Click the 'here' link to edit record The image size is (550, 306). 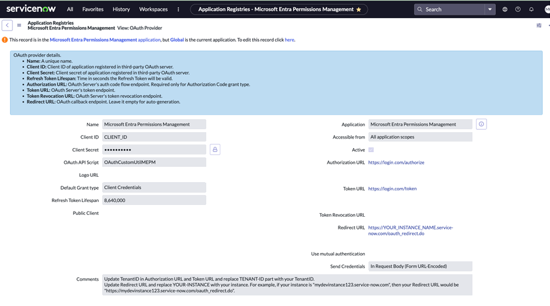click(289, 39)
